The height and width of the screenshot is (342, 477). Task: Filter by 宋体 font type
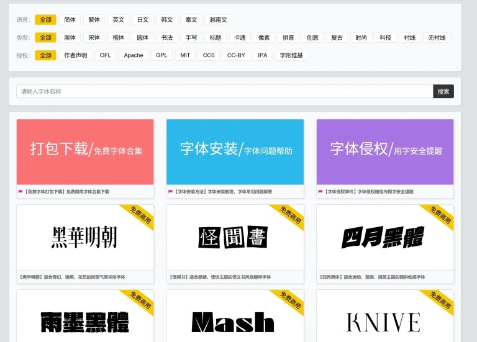click(x=94, y=38)
